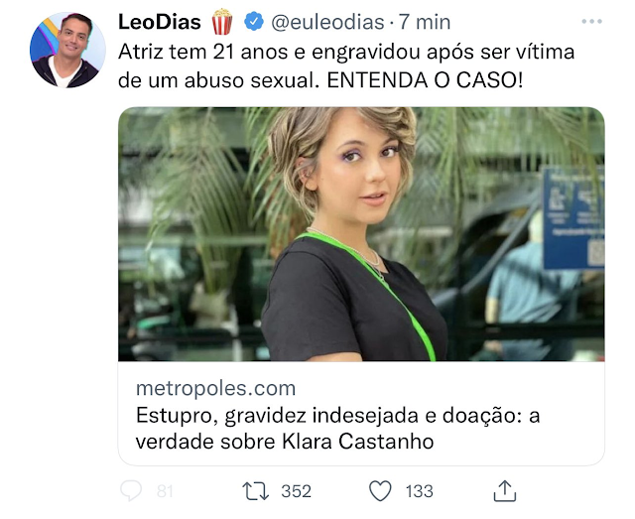Open the three-dot more options menu
Image resolution: width=635 pixels, height=519 pixels.
pos(591,21)
